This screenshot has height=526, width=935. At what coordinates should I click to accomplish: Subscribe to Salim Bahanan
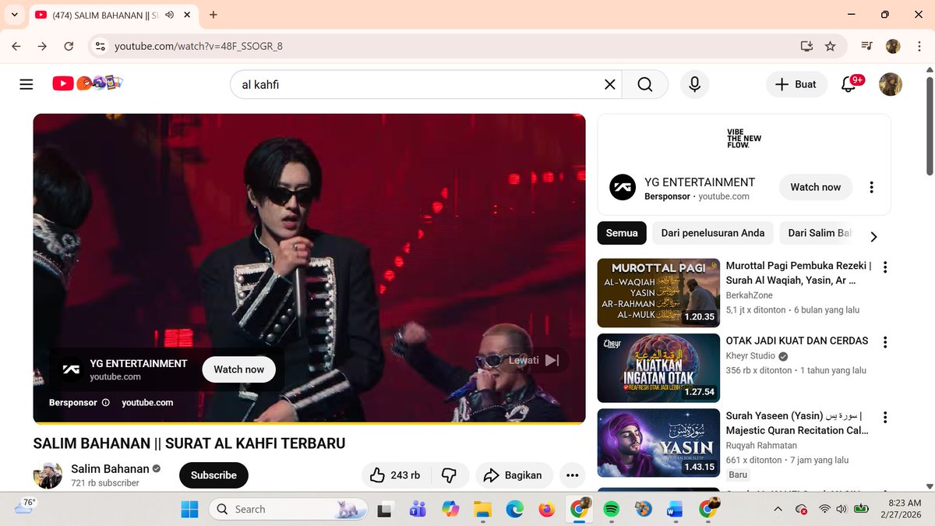[213, 475]
